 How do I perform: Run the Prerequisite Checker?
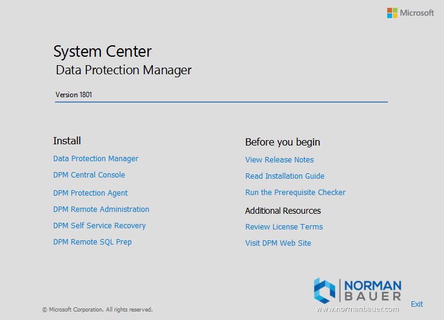point(295,193)
